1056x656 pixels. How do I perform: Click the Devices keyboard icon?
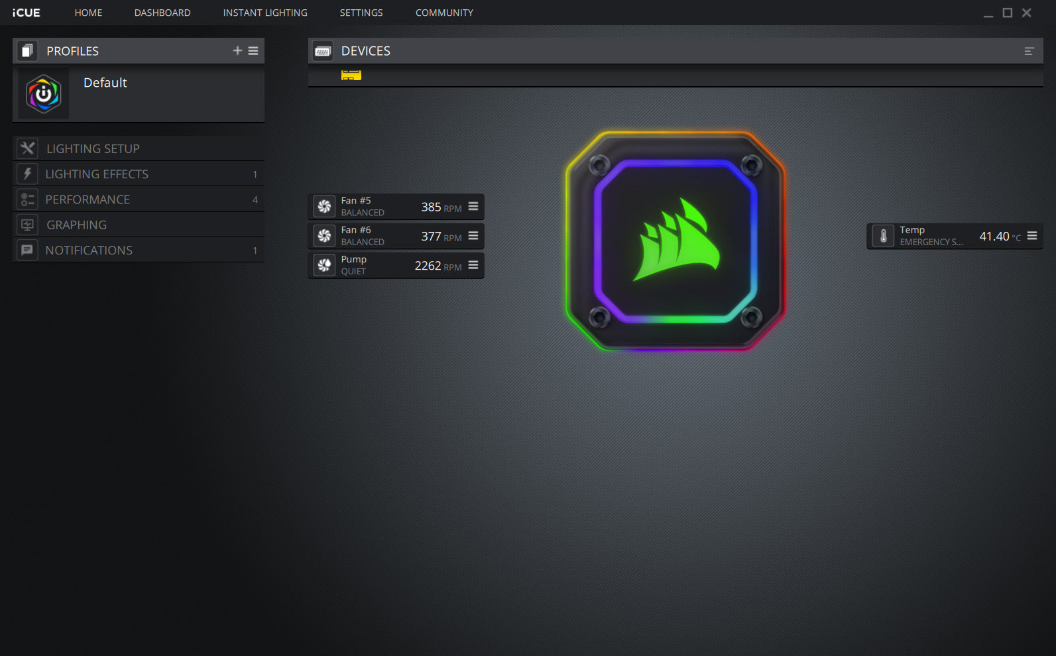pos(323,51)
